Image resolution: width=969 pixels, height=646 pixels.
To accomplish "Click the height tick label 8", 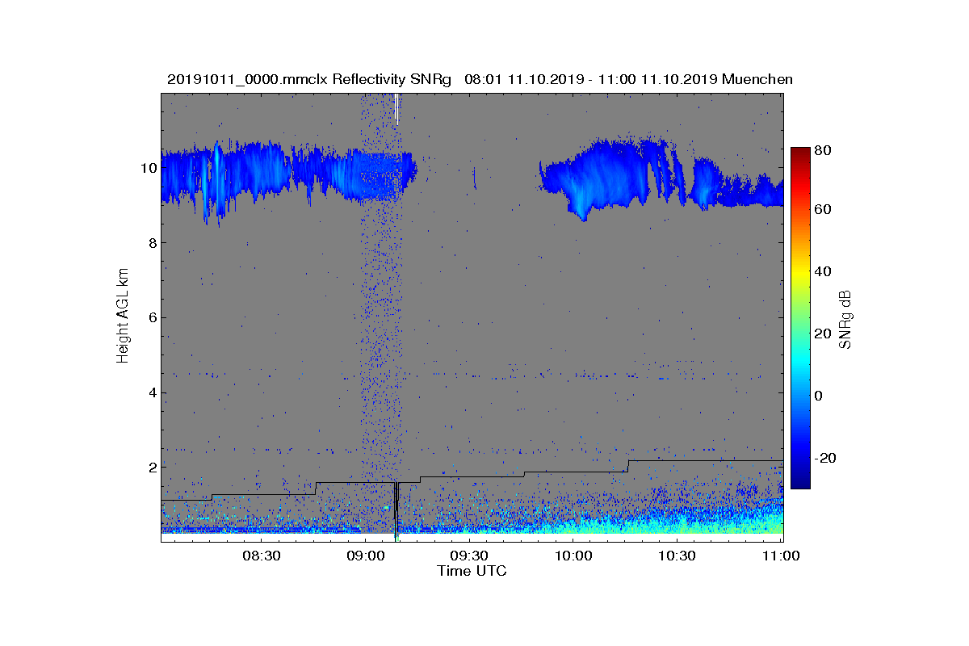I will 151,243.
